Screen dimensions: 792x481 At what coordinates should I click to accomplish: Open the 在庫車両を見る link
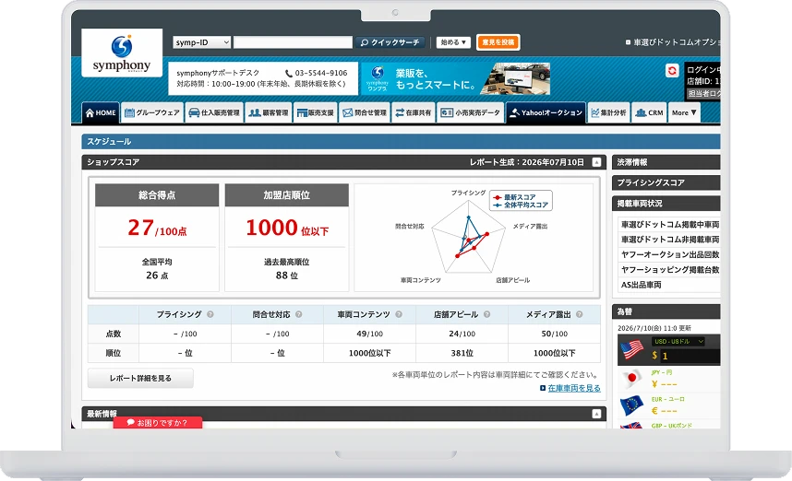pos(574,388)
